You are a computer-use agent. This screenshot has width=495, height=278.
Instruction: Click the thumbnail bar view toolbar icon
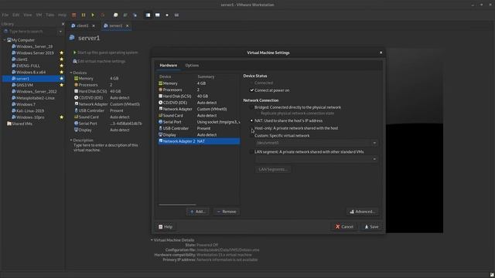pyautogui.click(x=157, y=15)
